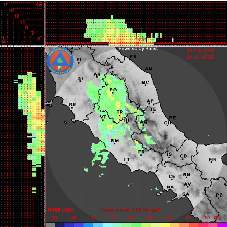Click the VT city label on the map
The width and height of the screenshot is (227, 227).
[x=103, y=117]
